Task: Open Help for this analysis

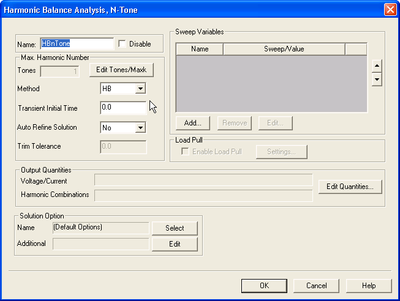Action: point(369,286)
